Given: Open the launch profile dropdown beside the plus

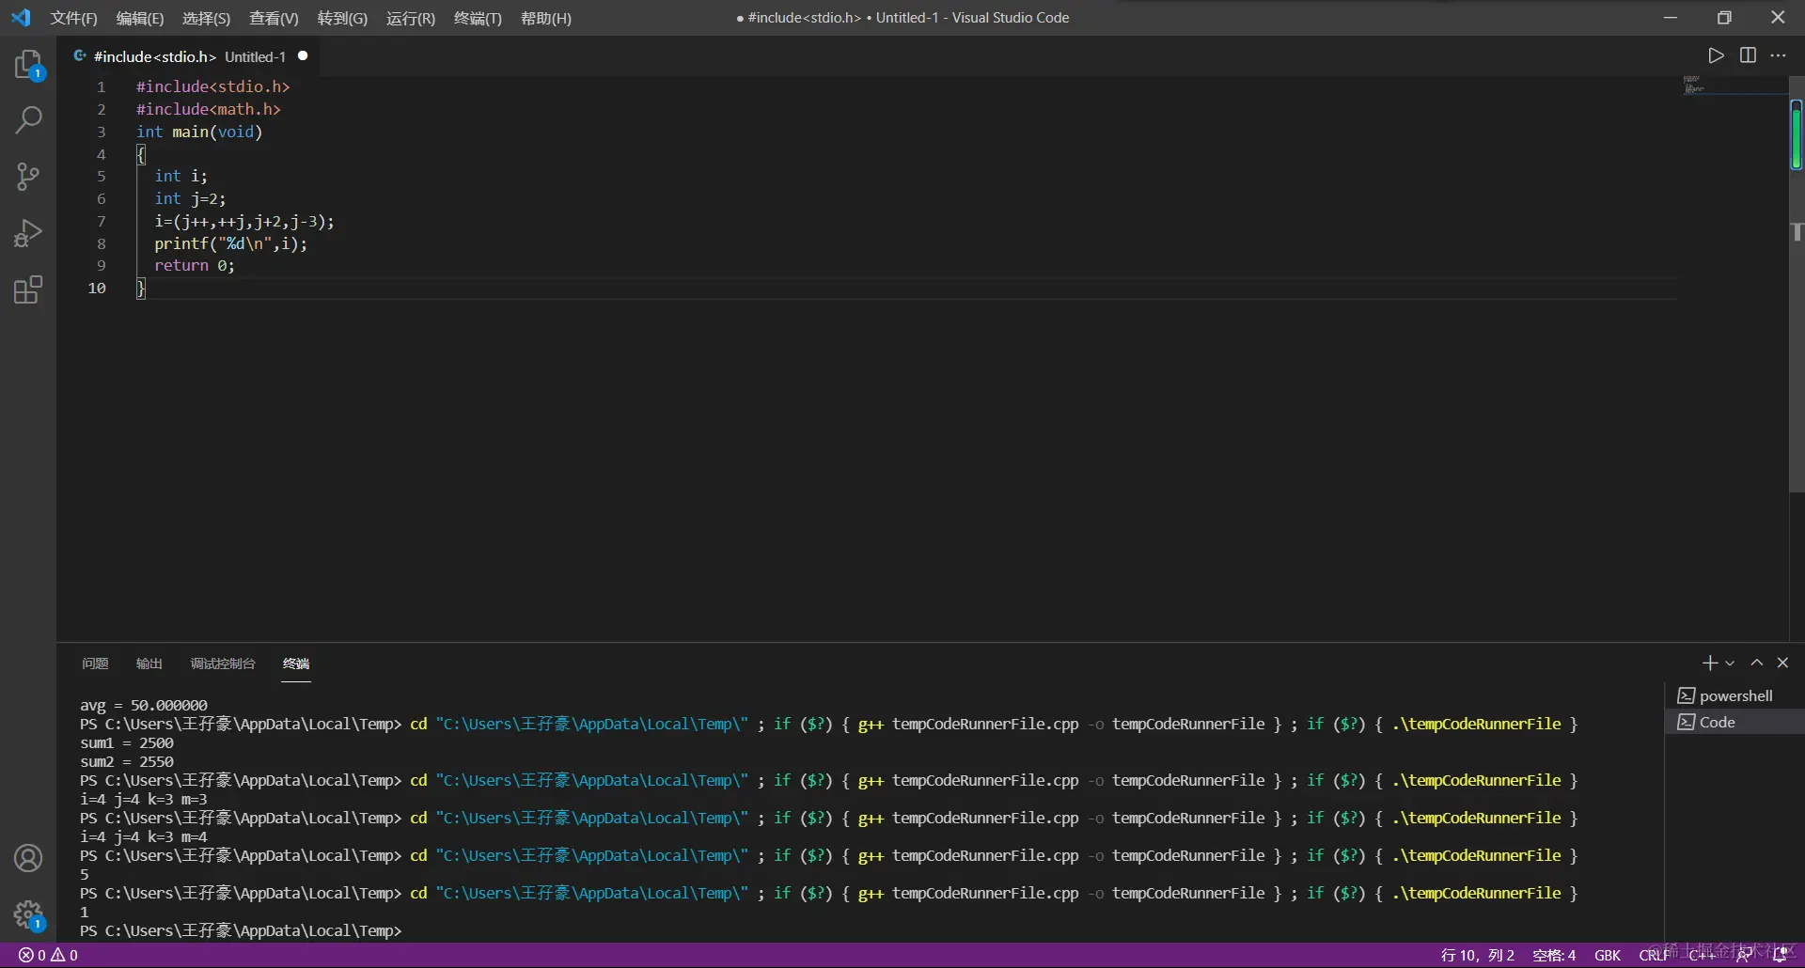Looking at the screenshot, I should point(1730,664).
